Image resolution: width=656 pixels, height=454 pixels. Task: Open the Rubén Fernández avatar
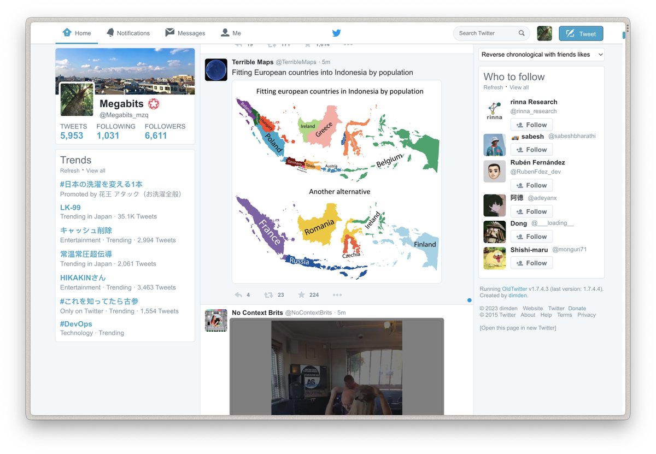click(x=495, y=172)
